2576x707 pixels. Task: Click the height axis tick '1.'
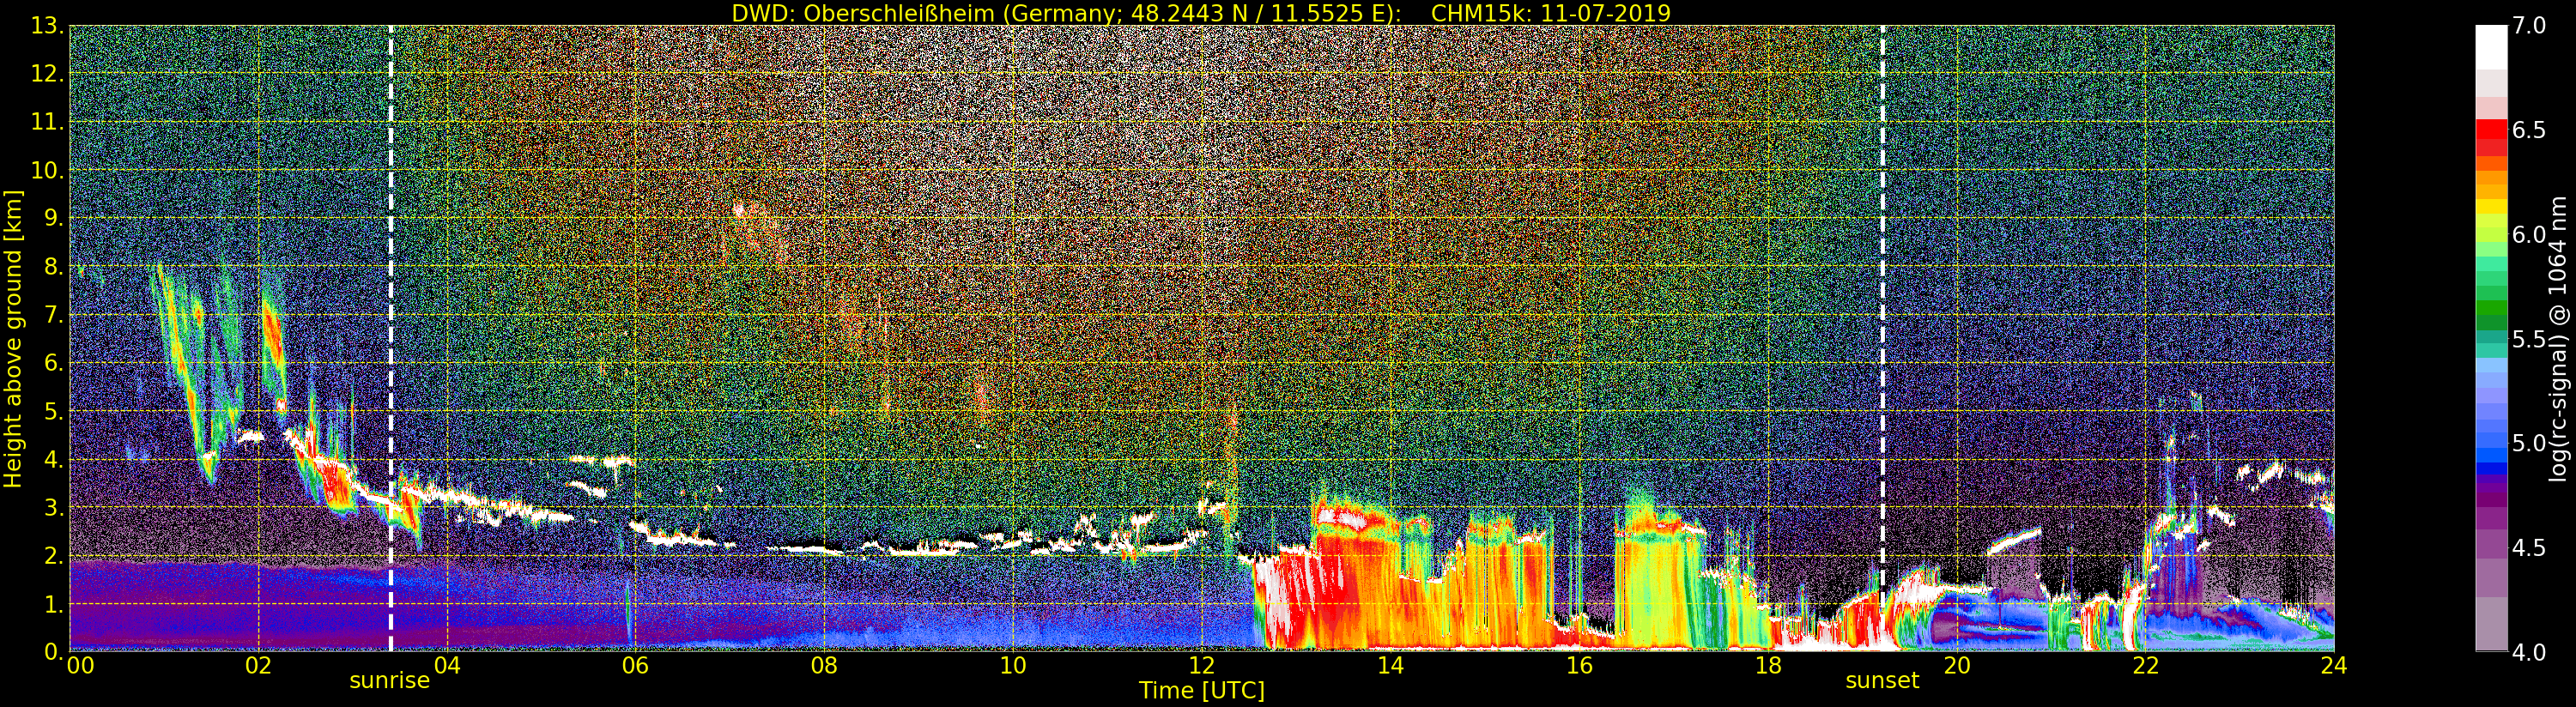click(x=53, y=604)
